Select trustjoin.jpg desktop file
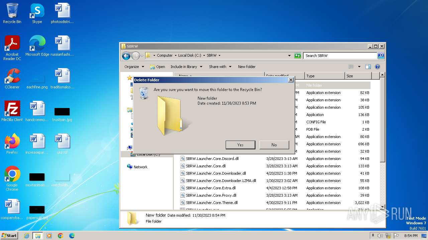The width and height of the screenshot is (428, 240). [62, 114]
